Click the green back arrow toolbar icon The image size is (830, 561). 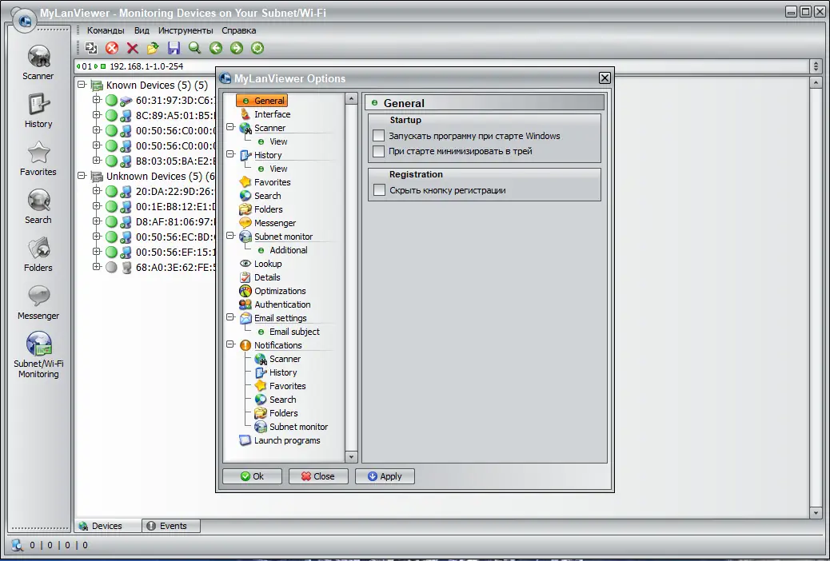(x=215, y=48)
